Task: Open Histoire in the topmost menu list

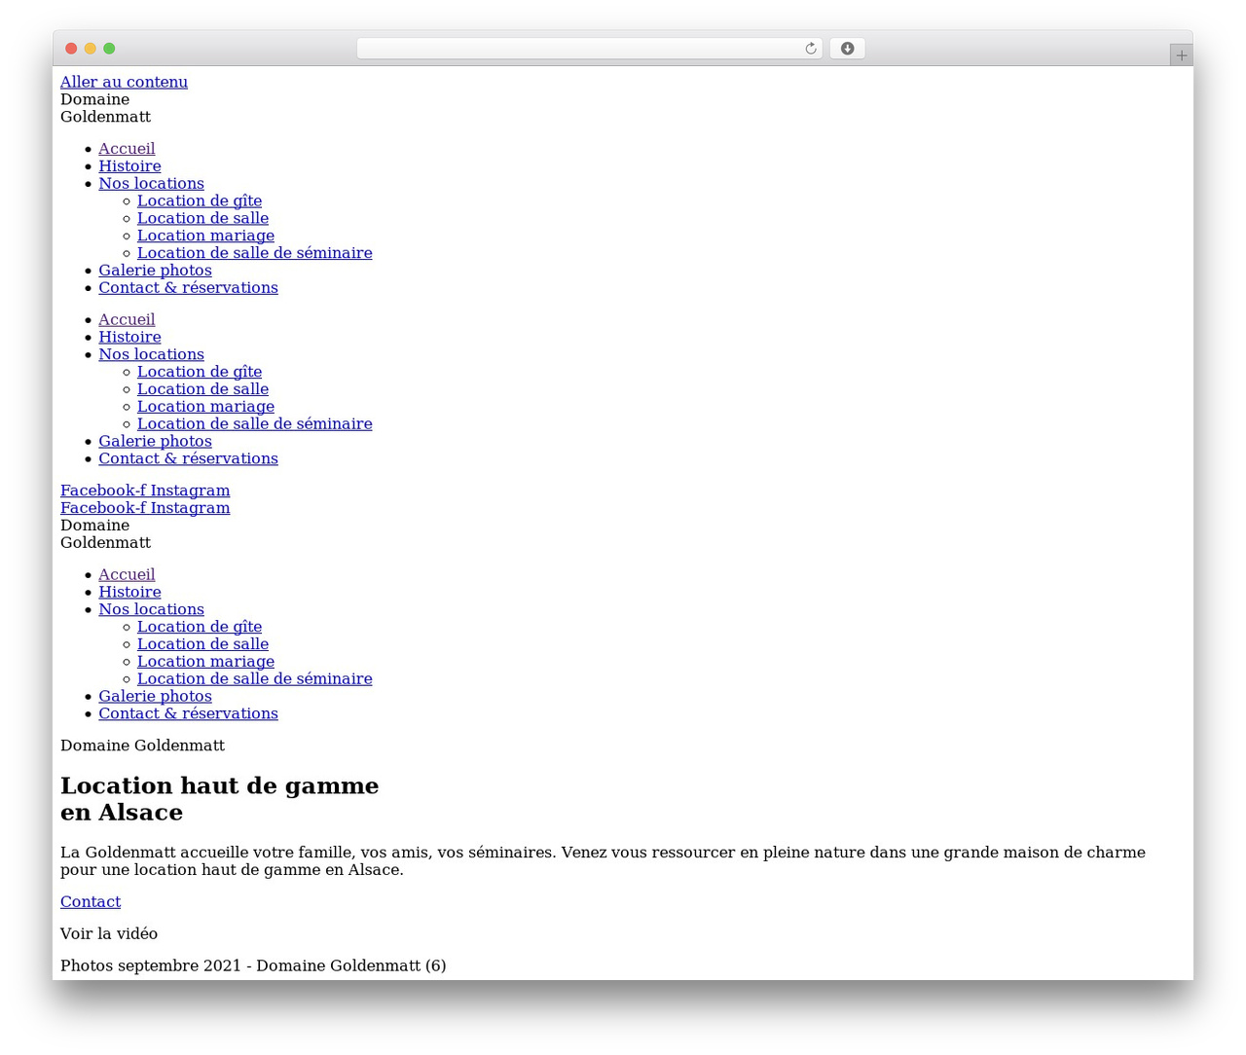Action: 129,165
